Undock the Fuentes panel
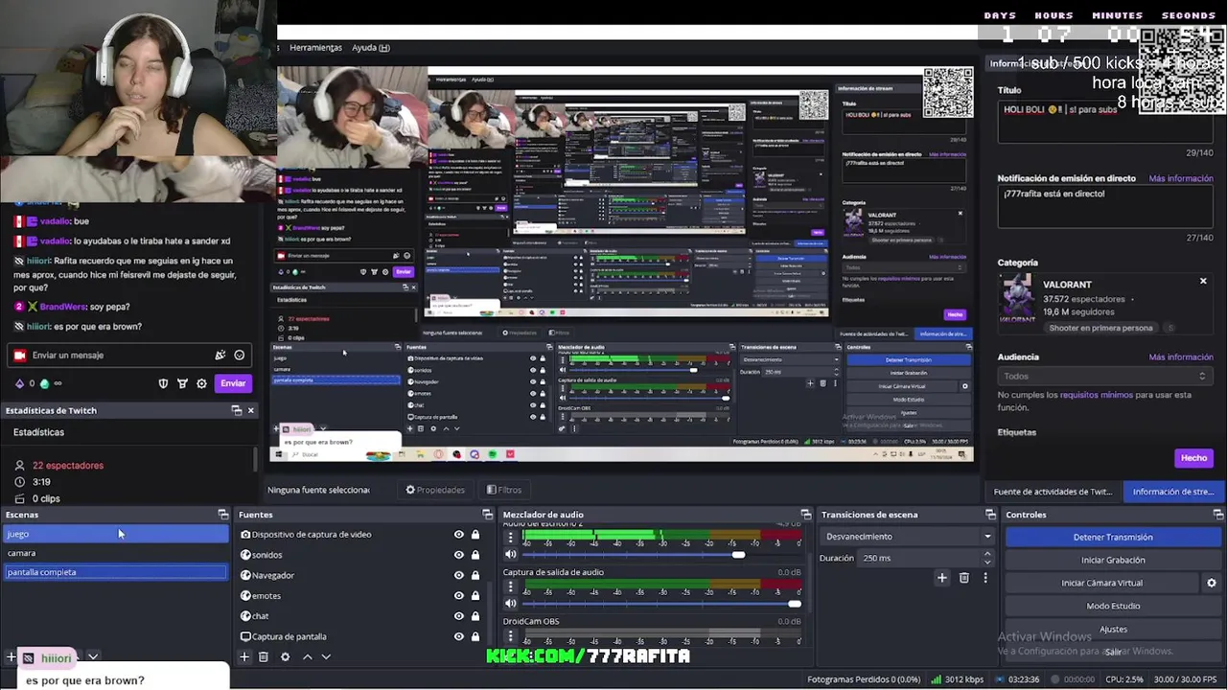Image resolution: width=1227 pixels, height=690 pixels. click(x=487, y=515)
